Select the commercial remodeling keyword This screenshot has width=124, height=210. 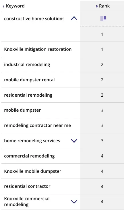click(x=29, y=156)
